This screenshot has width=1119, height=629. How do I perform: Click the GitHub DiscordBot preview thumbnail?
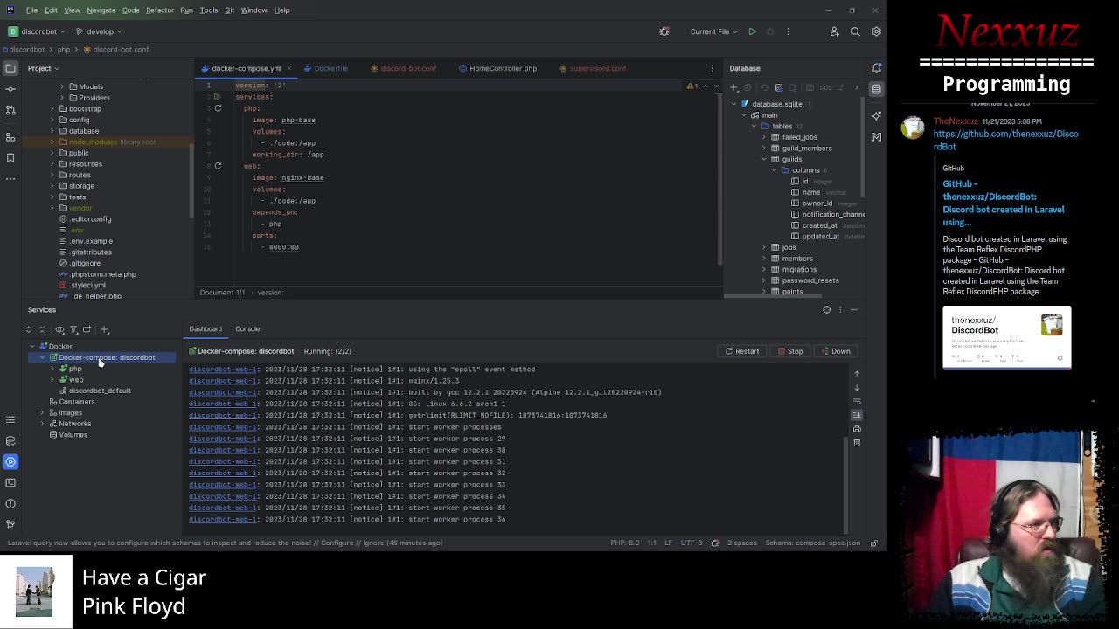point(1006,336)
